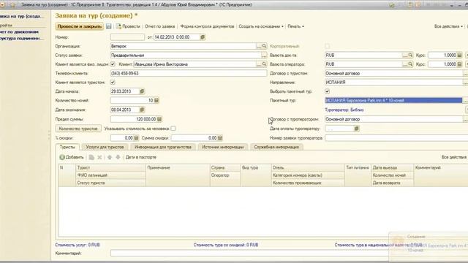Open calculator for % скидки field
Image resolution: width=468 pixels, height=263 pixels.
point(136,138)
